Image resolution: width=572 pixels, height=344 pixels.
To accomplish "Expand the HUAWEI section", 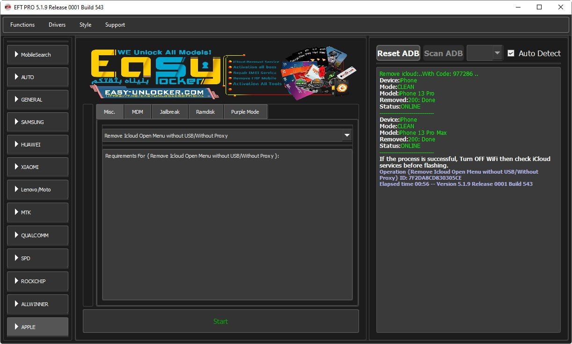I will point(37,145).
